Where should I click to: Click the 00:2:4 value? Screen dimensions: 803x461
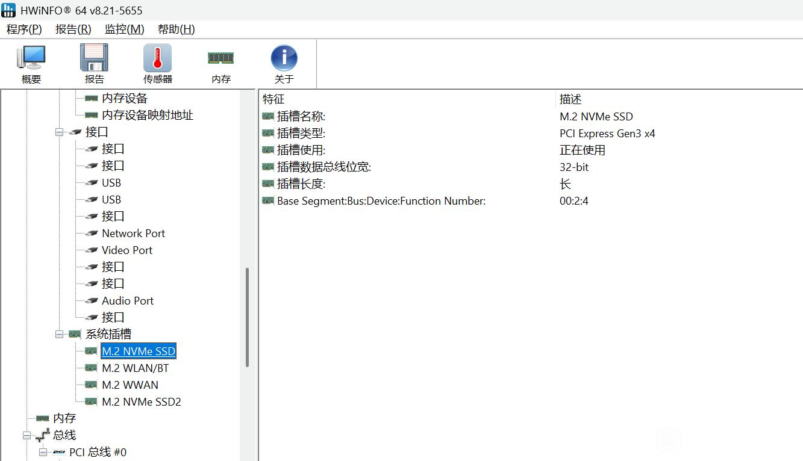(574, 201)
